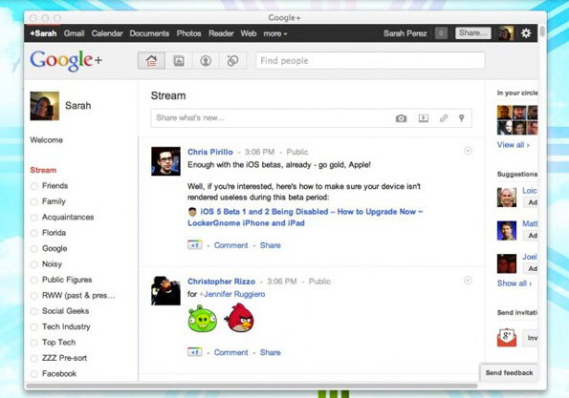Open the settings gear icon
The image size is (569, 398).
click(526, 33)
